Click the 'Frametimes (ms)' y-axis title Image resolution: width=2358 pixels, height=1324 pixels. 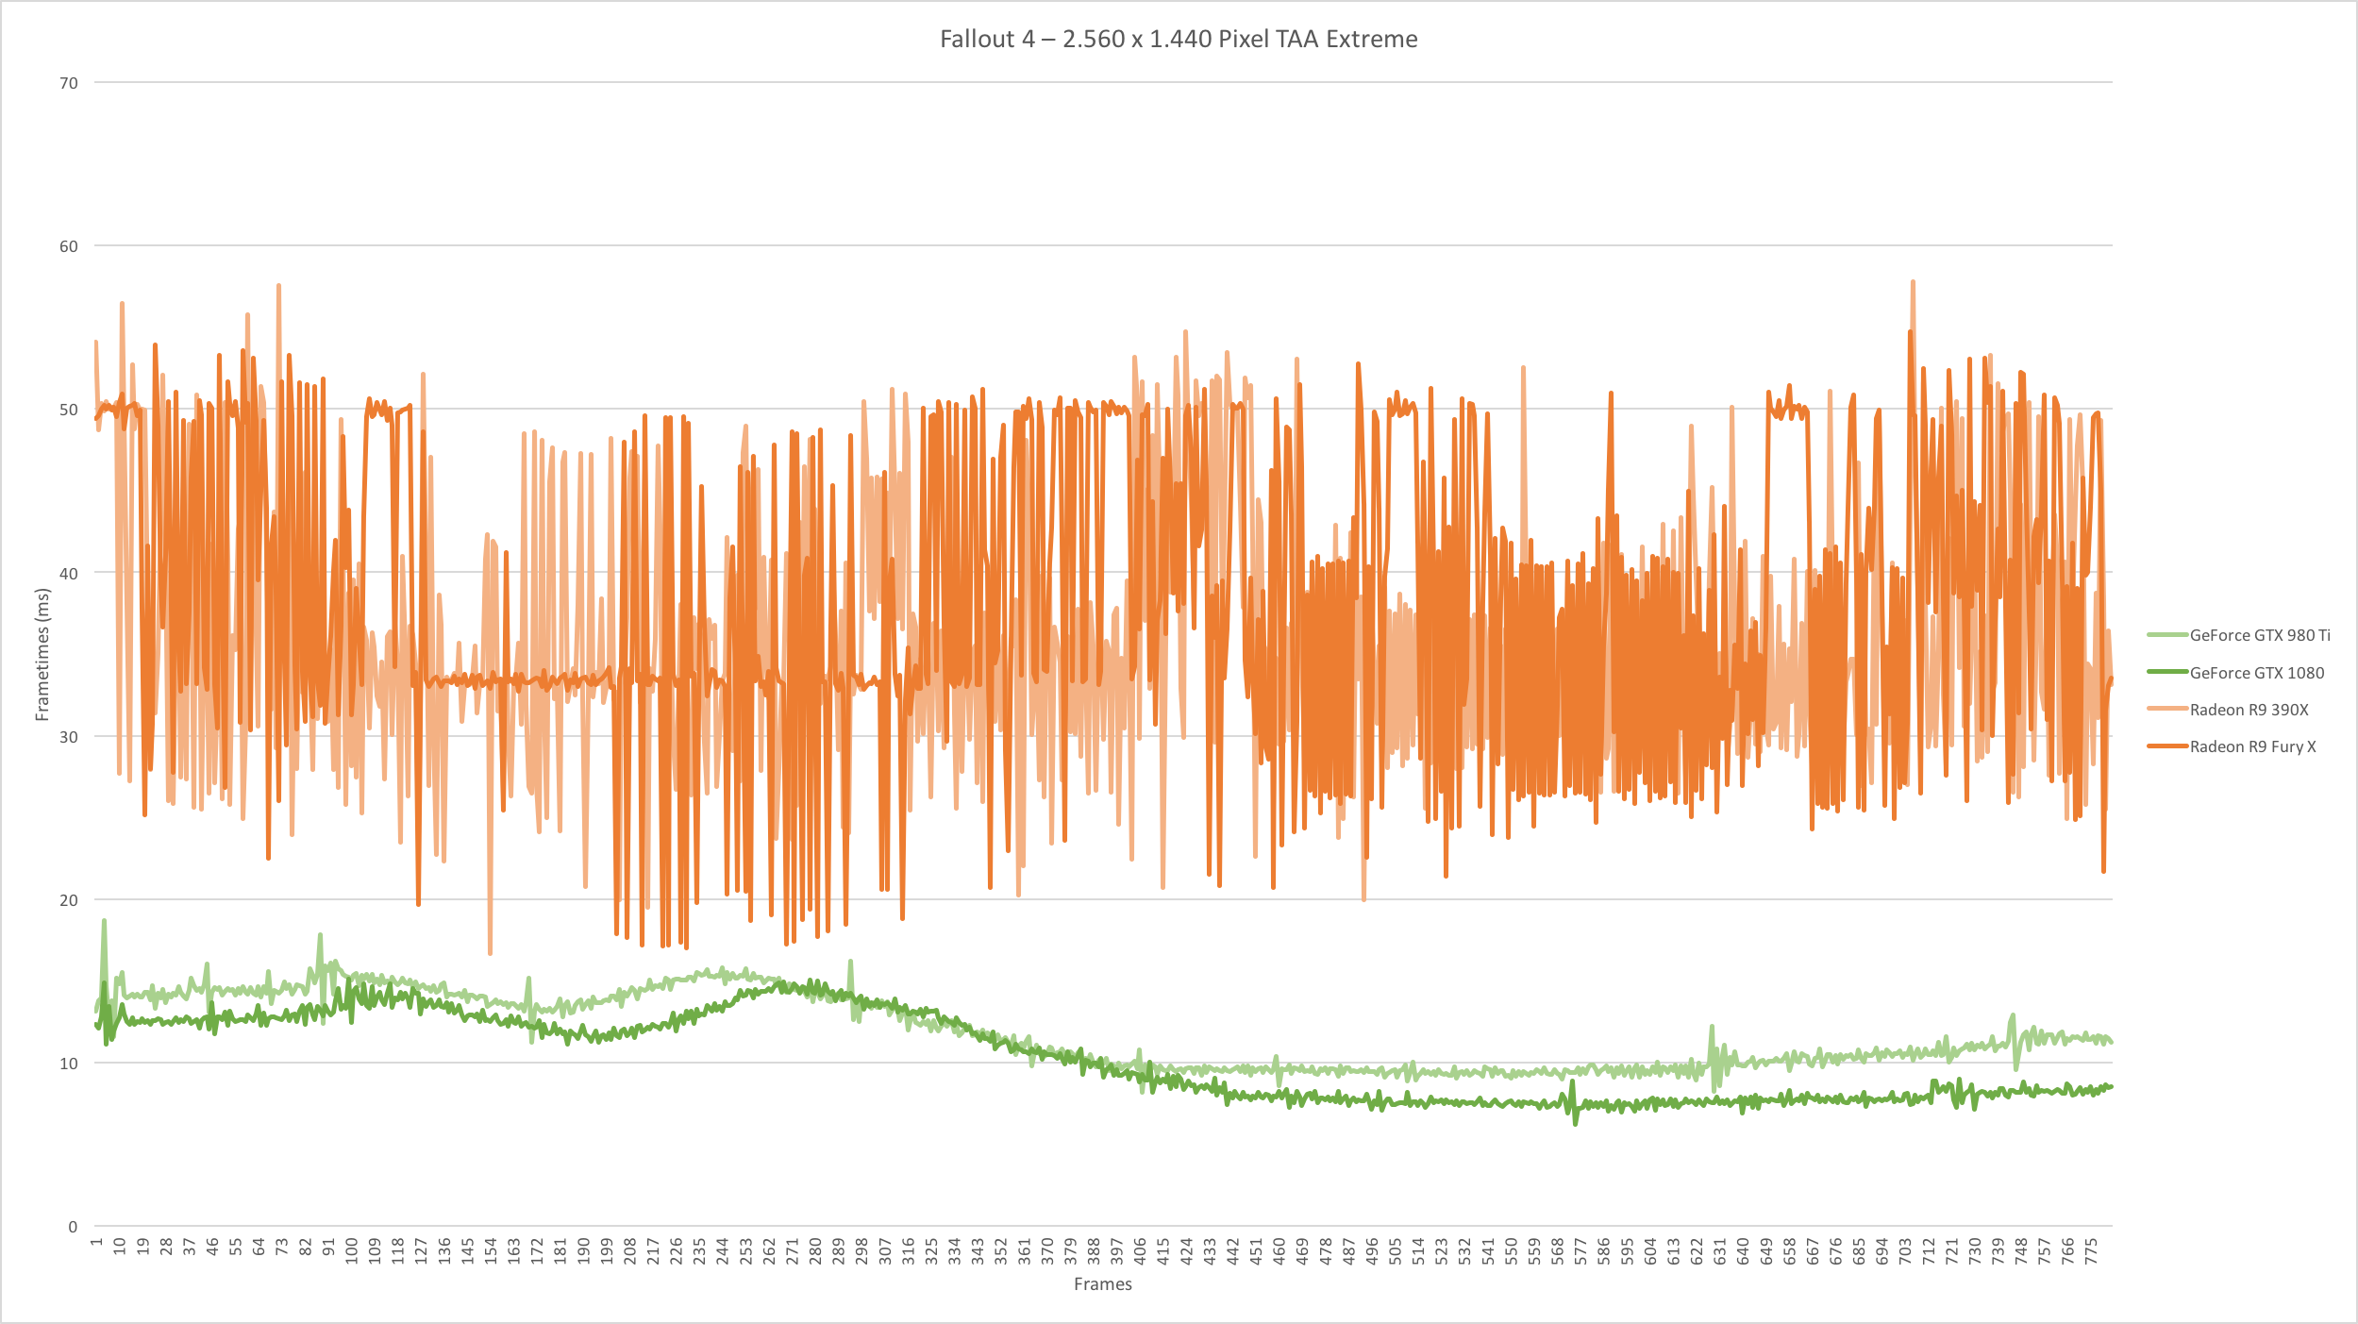coord(42,655)
